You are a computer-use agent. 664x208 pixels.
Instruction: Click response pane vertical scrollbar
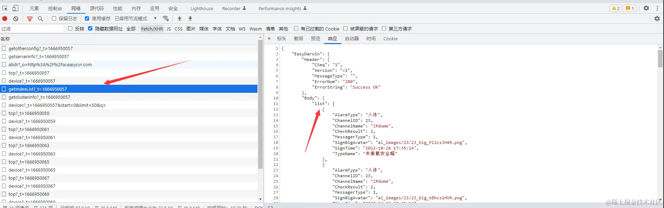click(x=660, y=58)
